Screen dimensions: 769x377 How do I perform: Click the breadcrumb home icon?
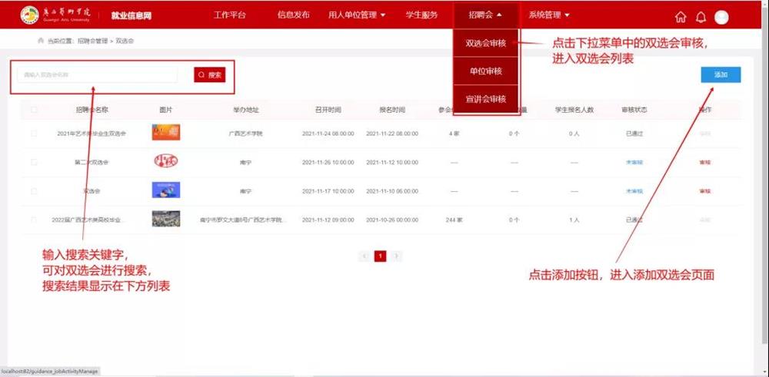point(40,40)
